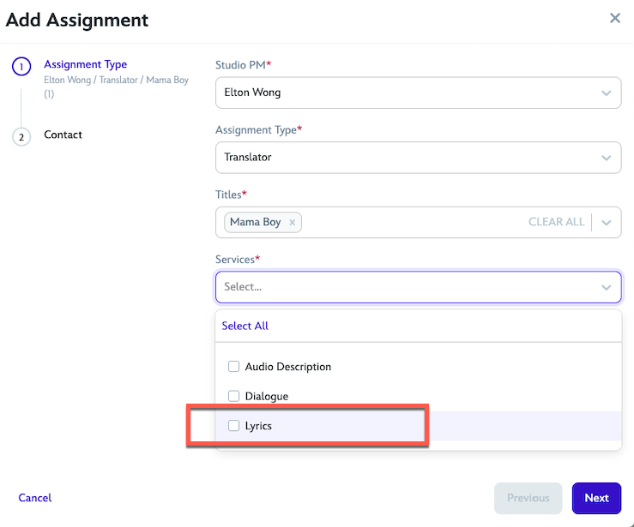
Task: Check the Audio Description checkbox
Action: tap(234, 367)
